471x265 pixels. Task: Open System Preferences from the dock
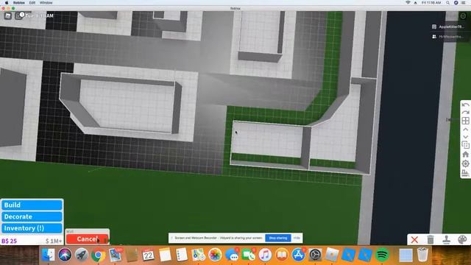click(315, 255)
